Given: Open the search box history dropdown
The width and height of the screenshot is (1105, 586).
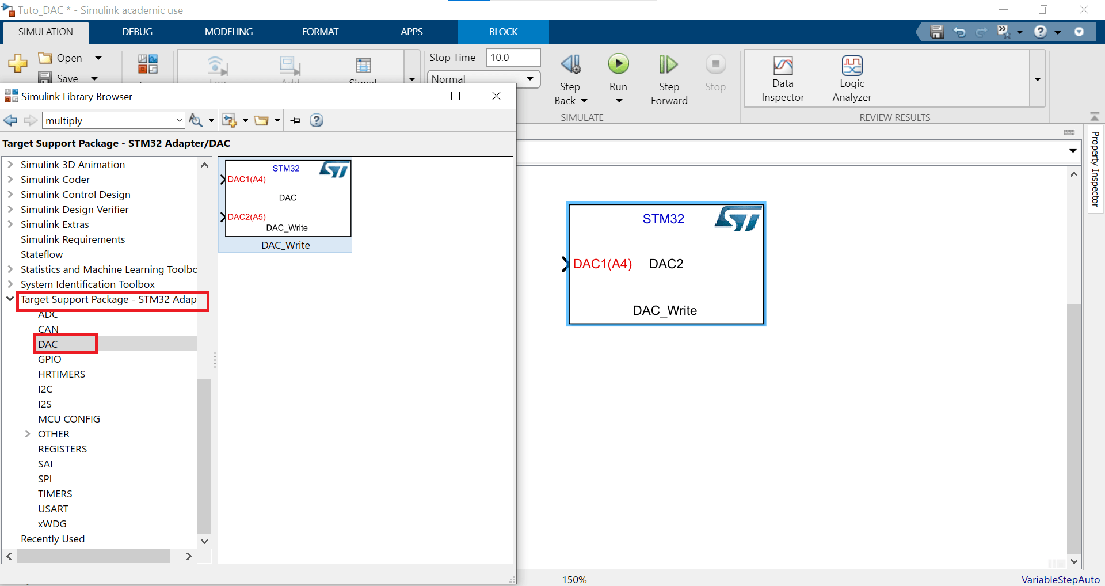Looking at the screenshot, I should pyautogui.click(x=179, y=120).
